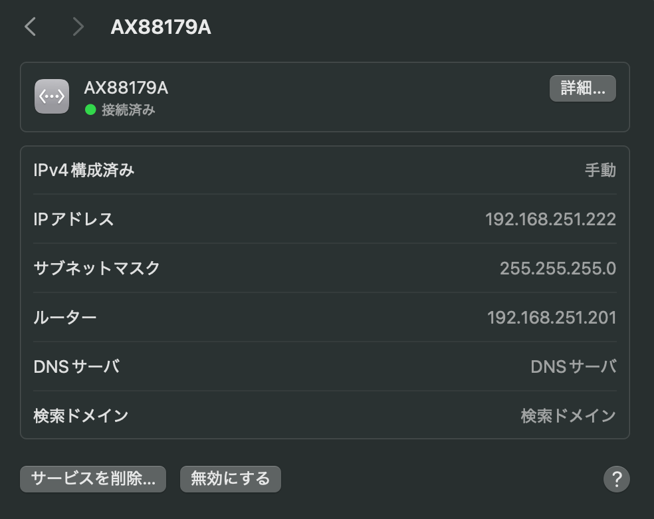
Task: Click the router address 192.168.251.201
Action: (552, 318)
